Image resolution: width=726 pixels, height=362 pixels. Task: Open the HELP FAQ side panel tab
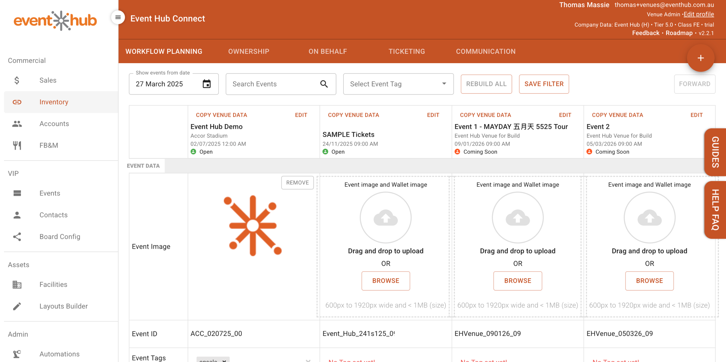tap(715, 210)
